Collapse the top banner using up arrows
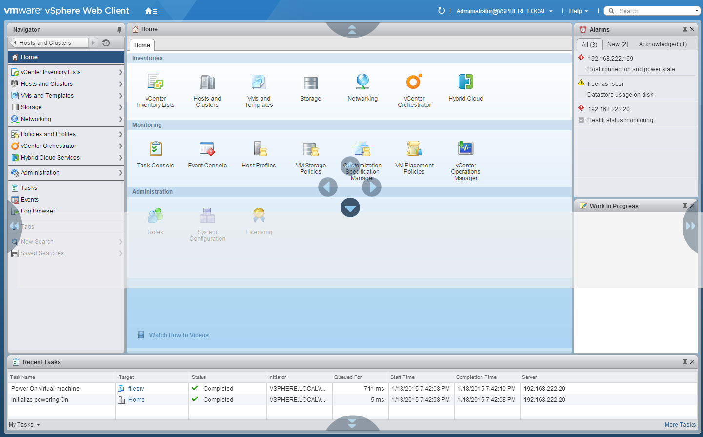703x437 pixels. [x=352, y=30]
